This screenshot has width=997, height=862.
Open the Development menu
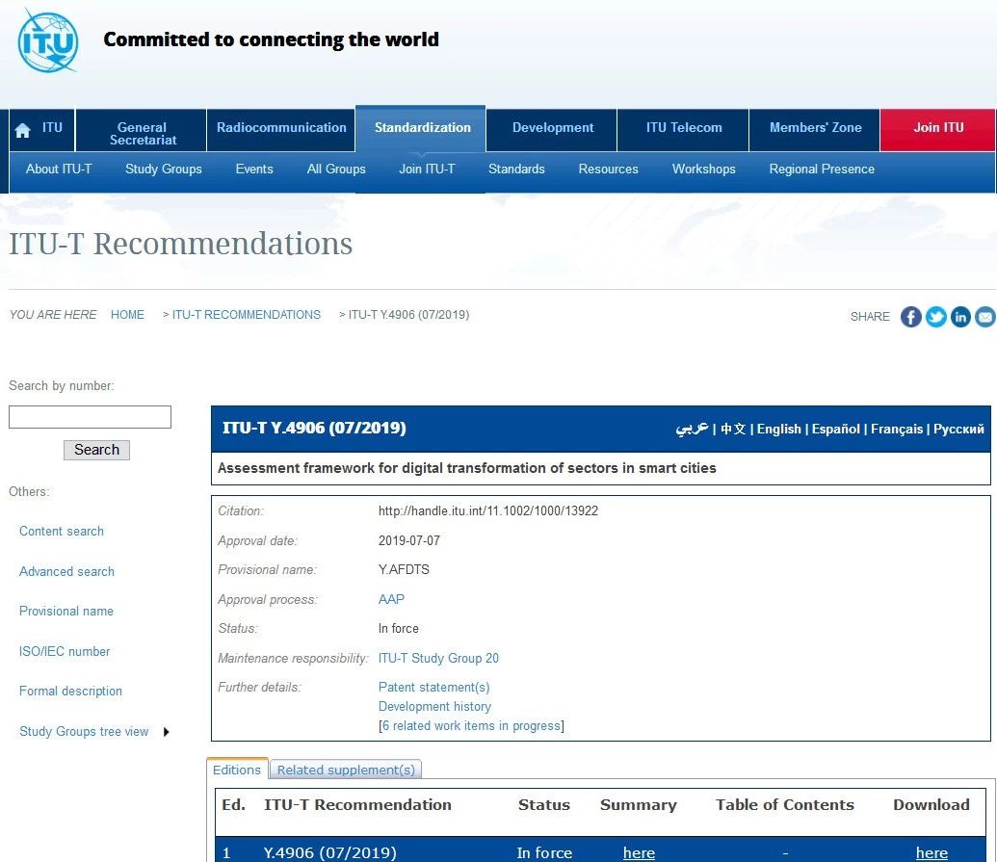[x=553, y=128]
